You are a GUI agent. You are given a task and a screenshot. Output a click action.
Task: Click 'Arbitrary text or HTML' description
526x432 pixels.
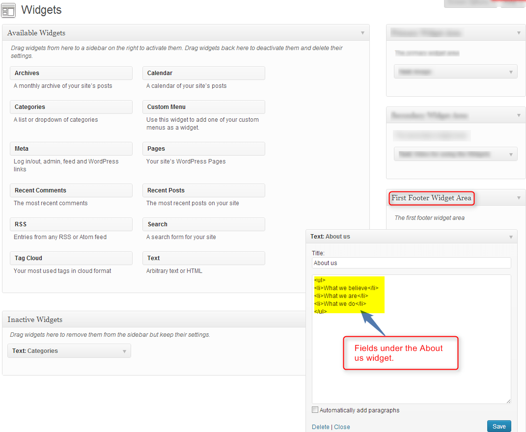(x=174, y=271)
